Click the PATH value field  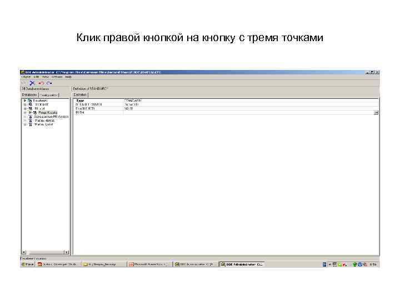click(x=249, y=112)
